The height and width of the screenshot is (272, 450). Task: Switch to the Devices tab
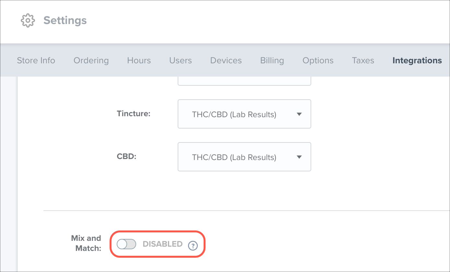(226, 60)
